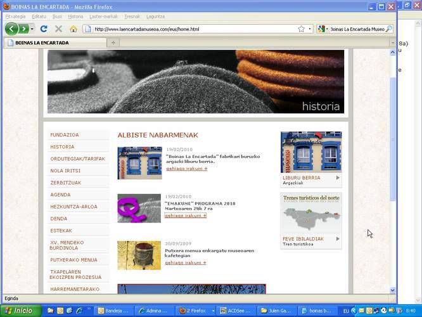Open AGENDA sidebar link
Image resolution: width=422 pixels, height=317 pixels.
[60, 195]
